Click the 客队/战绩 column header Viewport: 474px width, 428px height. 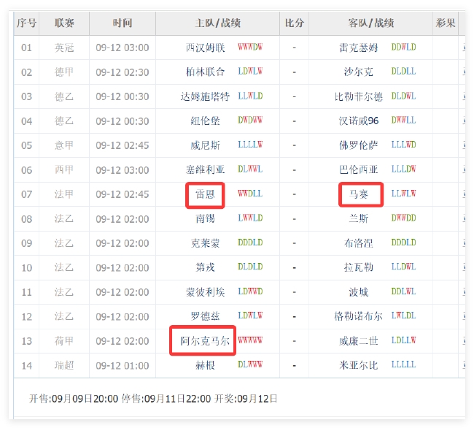371,23
